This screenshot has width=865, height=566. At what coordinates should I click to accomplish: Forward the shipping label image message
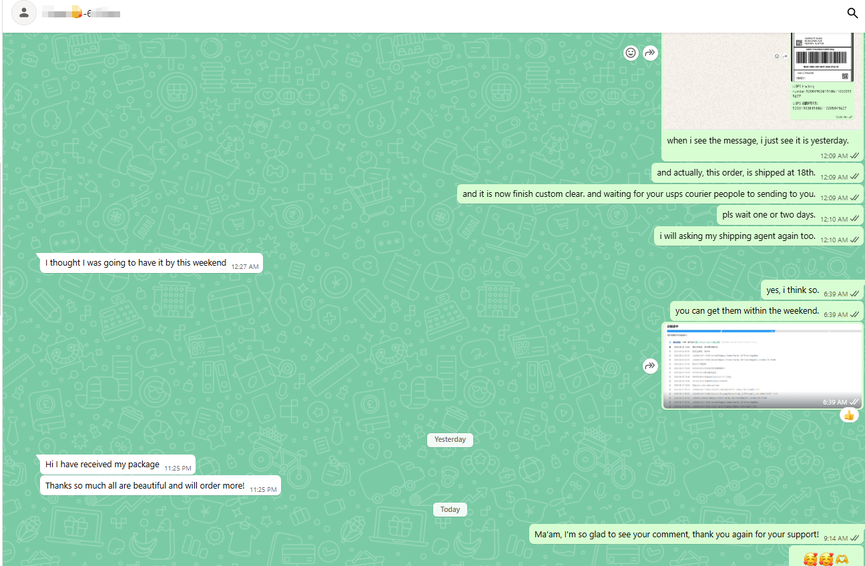[650, 53]
